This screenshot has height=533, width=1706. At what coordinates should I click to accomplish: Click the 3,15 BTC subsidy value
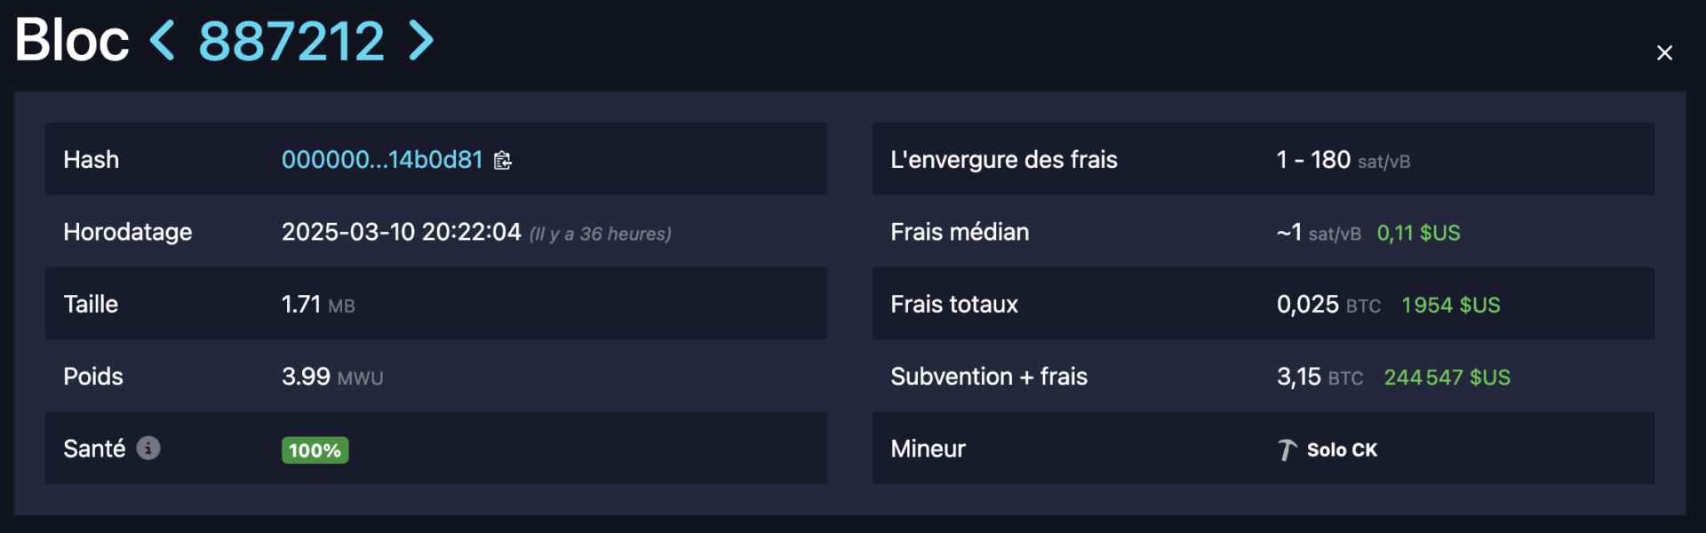pos(1319,377)
